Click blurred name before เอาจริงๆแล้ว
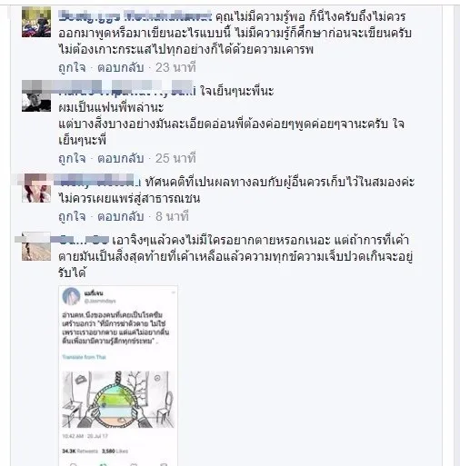Image resolution: width=460 pixels, height=466 pixels. point(84,240)
